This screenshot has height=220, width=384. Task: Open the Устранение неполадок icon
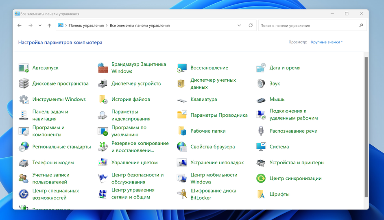[x=182, y=163]
